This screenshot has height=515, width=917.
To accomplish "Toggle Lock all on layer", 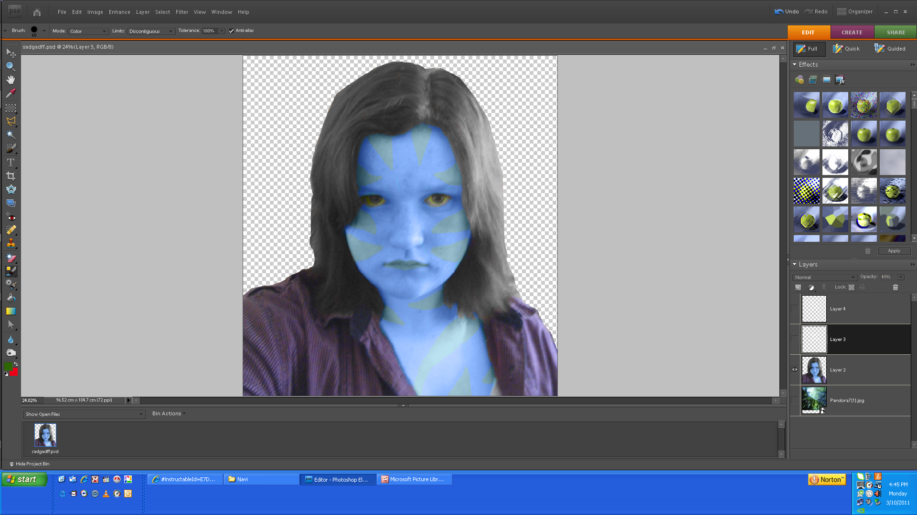I will [x=862, y=287].
